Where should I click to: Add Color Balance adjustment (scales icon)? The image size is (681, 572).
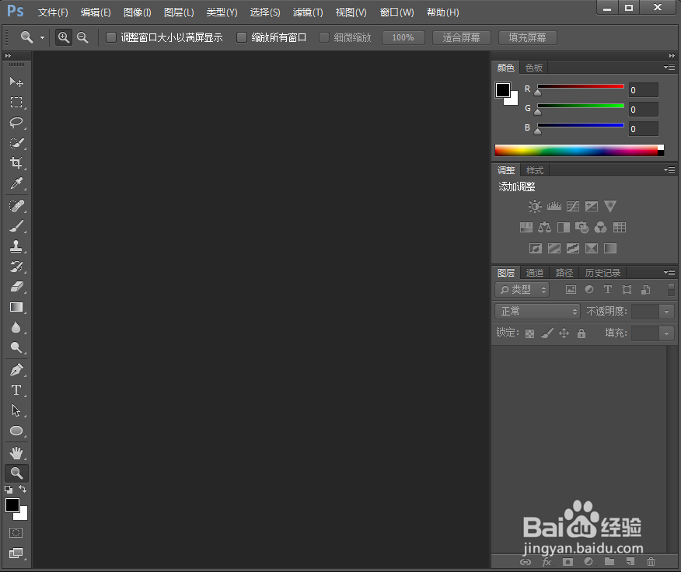pos(544,227)
